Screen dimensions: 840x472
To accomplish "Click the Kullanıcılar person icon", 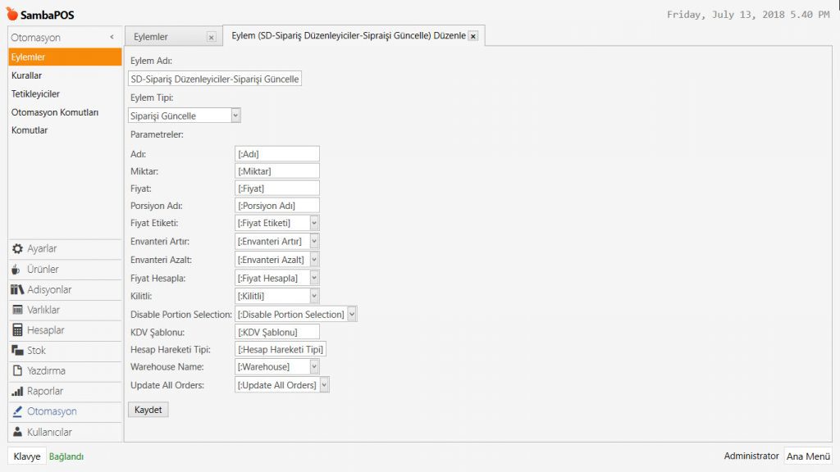I will click(x=17, y=432).
